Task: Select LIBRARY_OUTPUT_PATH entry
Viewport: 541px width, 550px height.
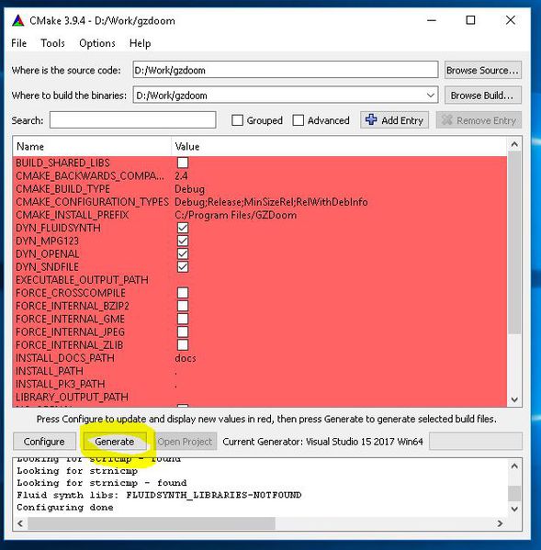Action: (72, 397)
